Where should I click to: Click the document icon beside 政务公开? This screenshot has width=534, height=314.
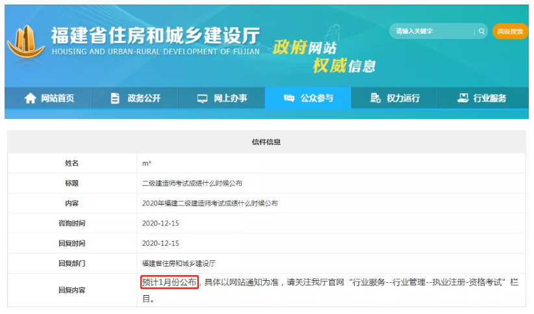pos(115,98)
